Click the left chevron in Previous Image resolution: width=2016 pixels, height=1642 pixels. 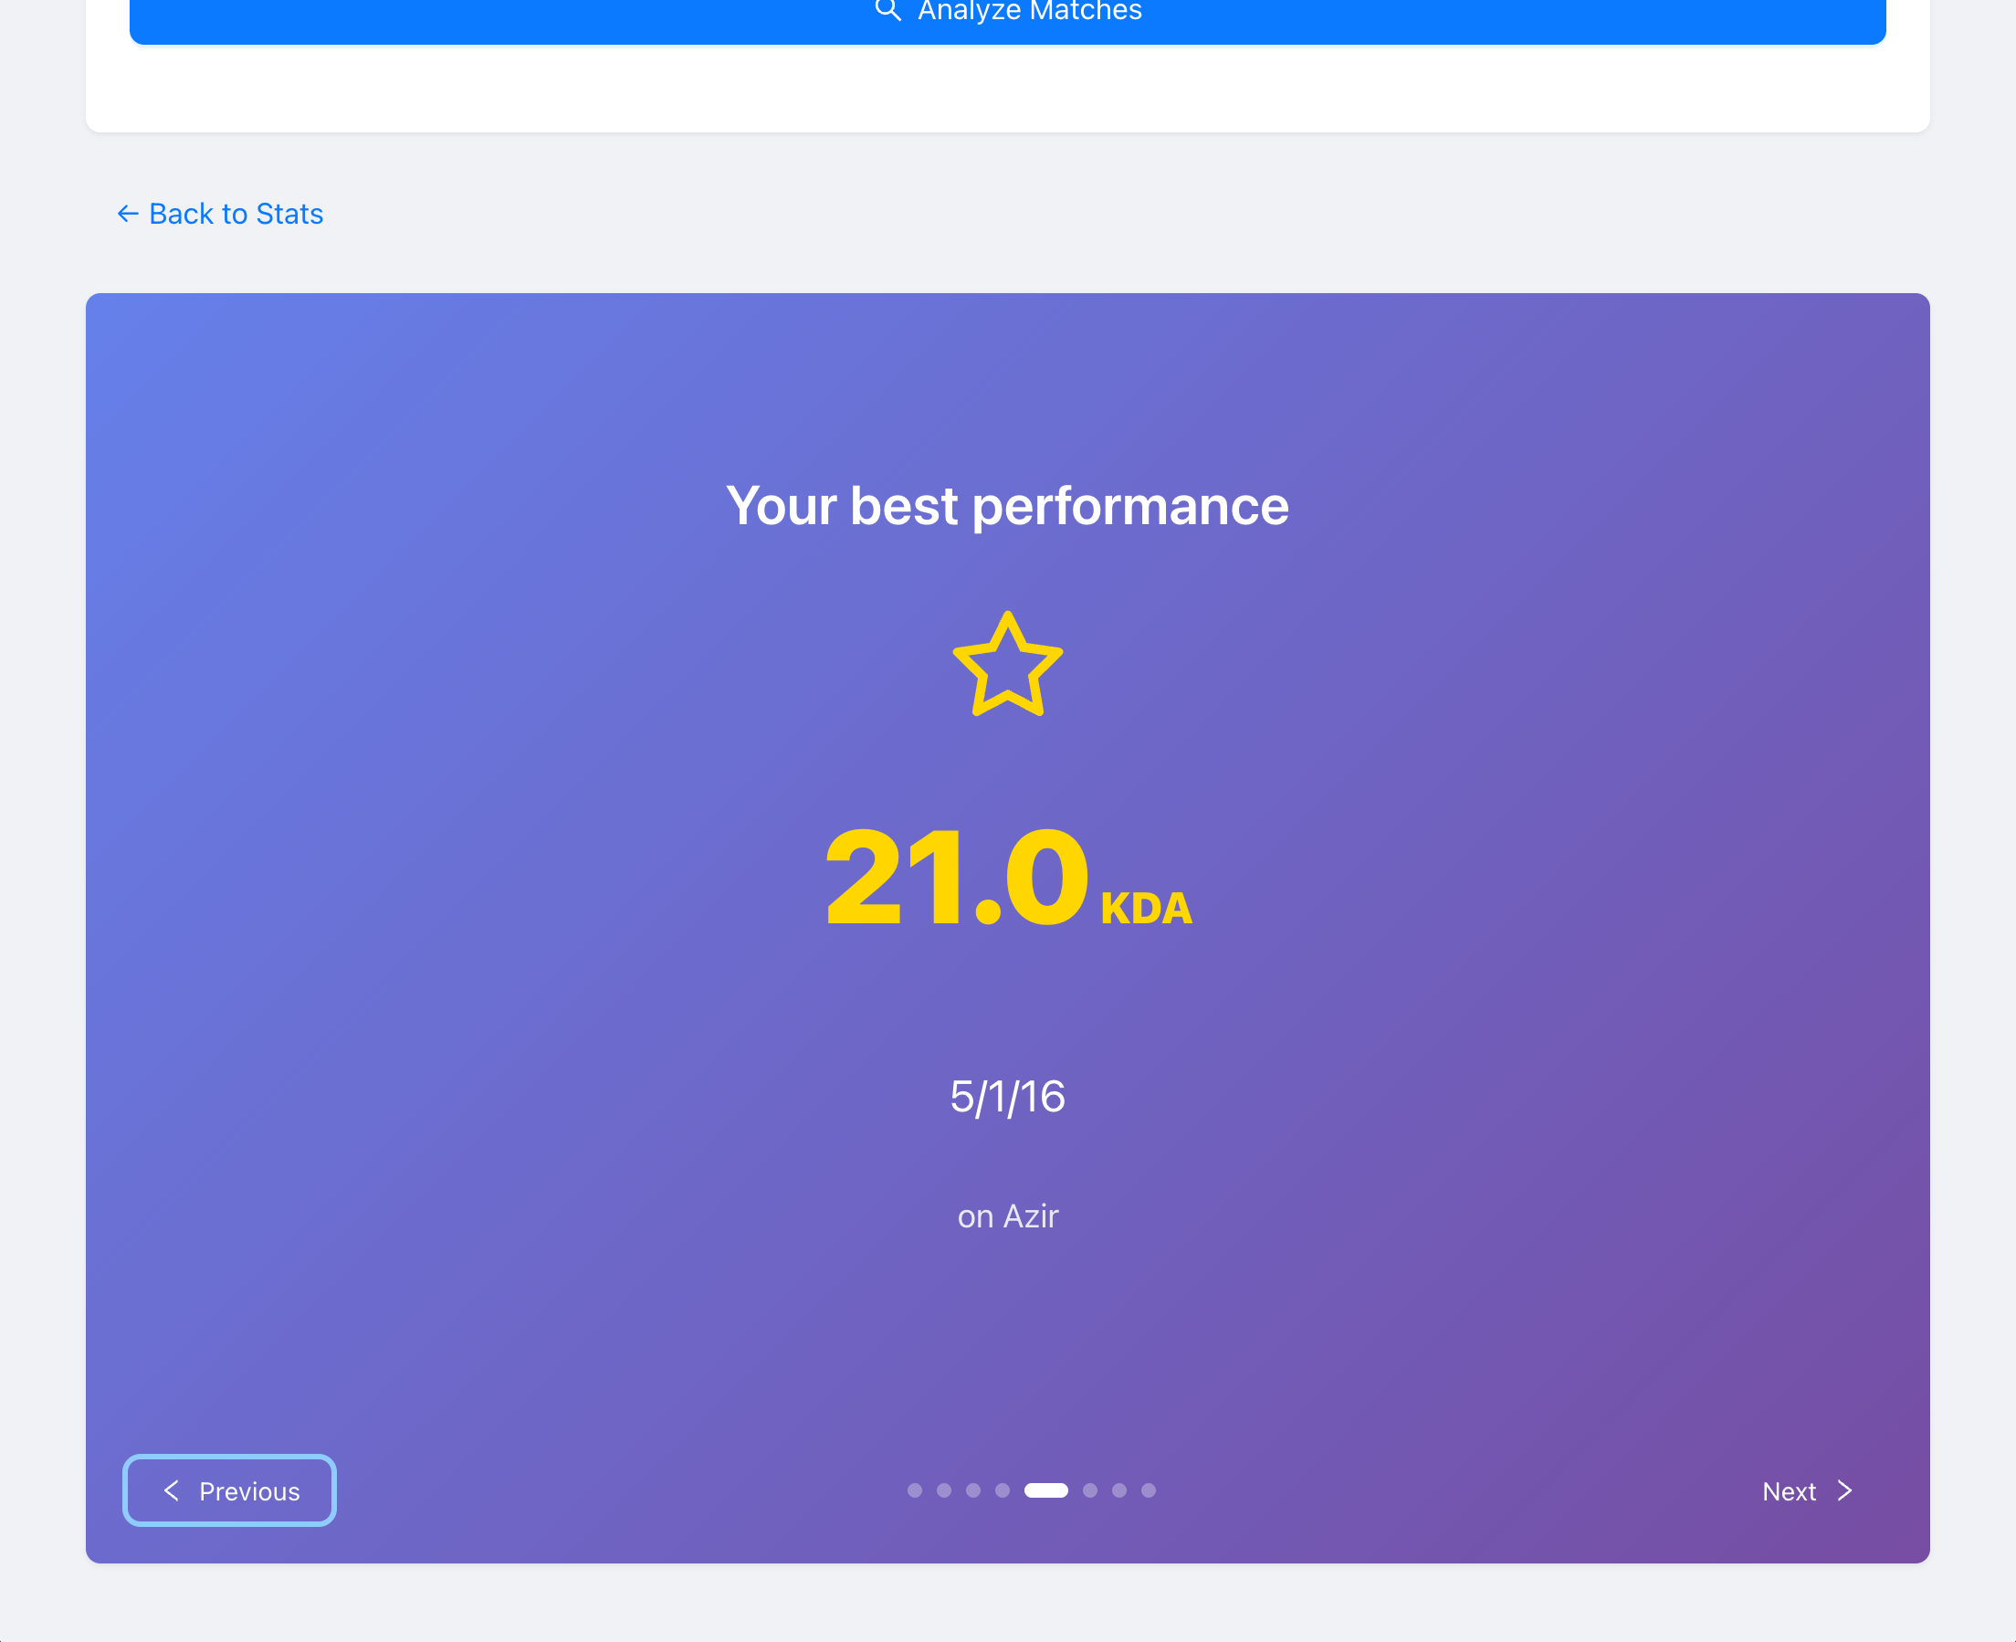[171, 1490]
